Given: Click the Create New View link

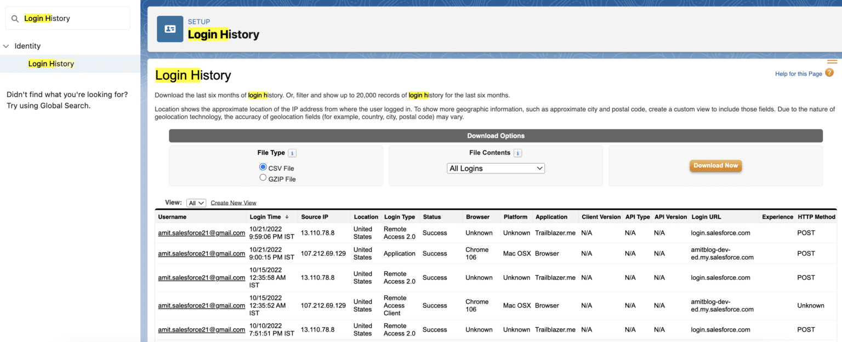Looking at the screenshot, I should tap(234, 203).
